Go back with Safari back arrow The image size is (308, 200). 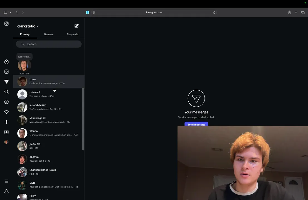[x=16, y=12]
